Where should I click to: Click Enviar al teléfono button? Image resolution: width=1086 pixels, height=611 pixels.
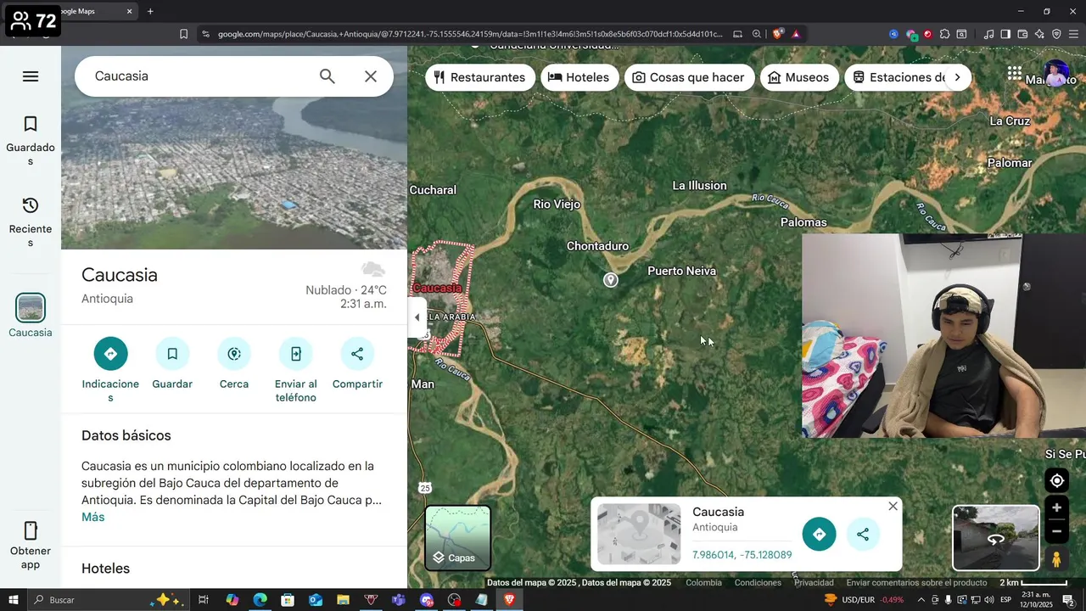[296, 354]
